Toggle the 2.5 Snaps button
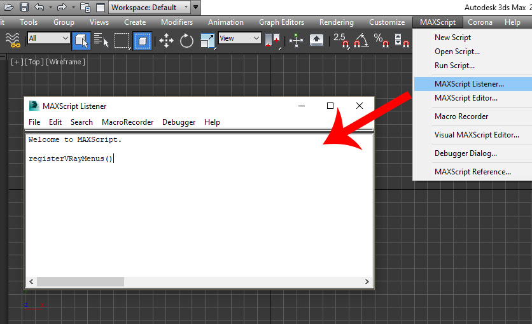532x324 pixels. pos(341,41)
